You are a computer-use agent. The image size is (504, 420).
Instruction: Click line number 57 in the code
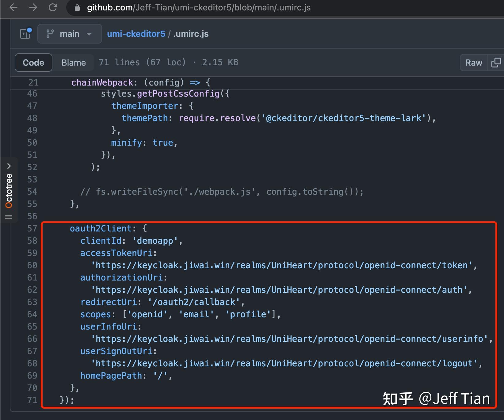[x=32, y=228]
